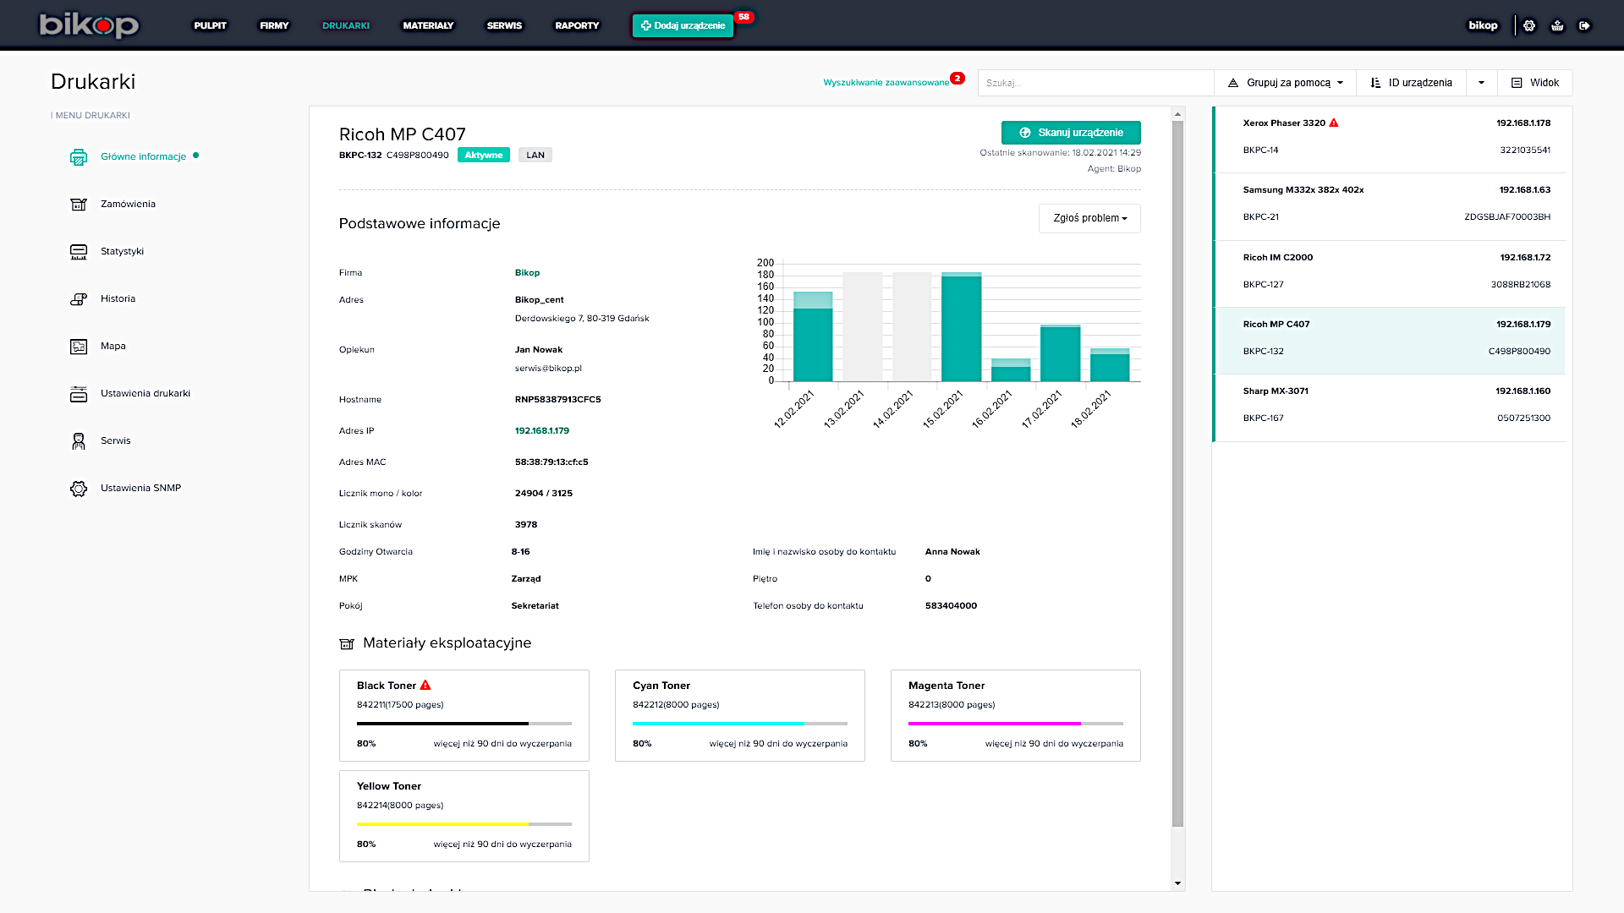
Task: Click the bikop logo
Action: pos(89,25)
